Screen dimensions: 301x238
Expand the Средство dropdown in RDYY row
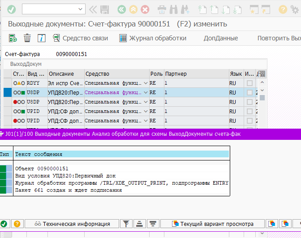[146, 83]
